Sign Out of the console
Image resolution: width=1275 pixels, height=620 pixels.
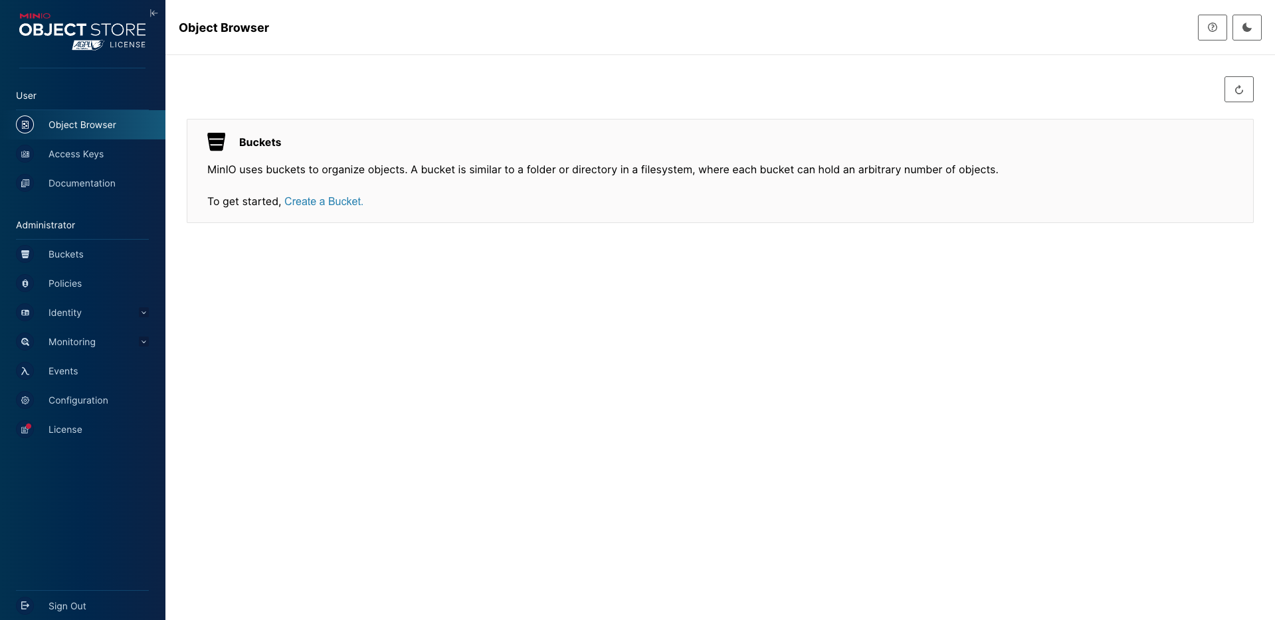pyautogui.click(x=82, y=605)
